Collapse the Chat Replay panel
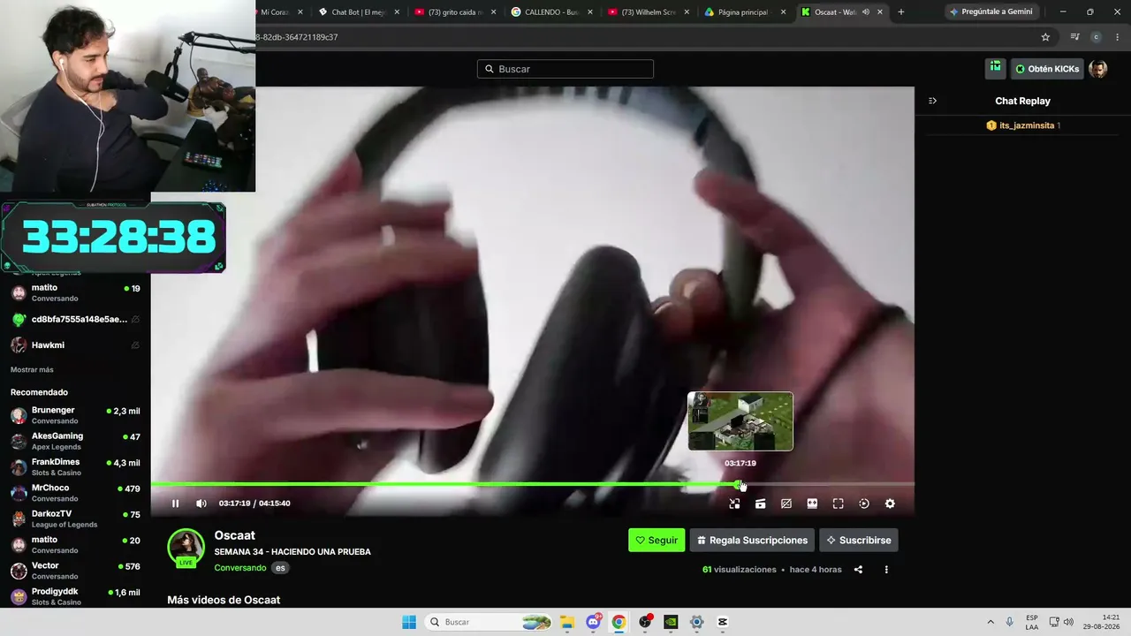1131x636 pixels. coord(932,101)
